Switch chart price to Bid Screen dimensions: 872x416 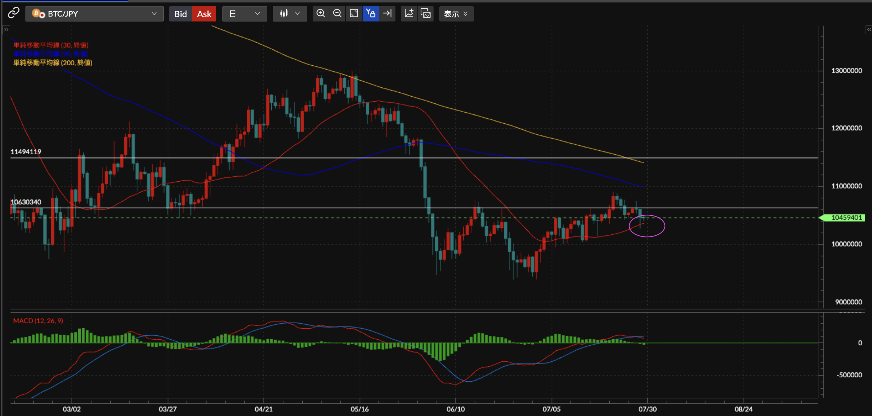pos(180,14)
